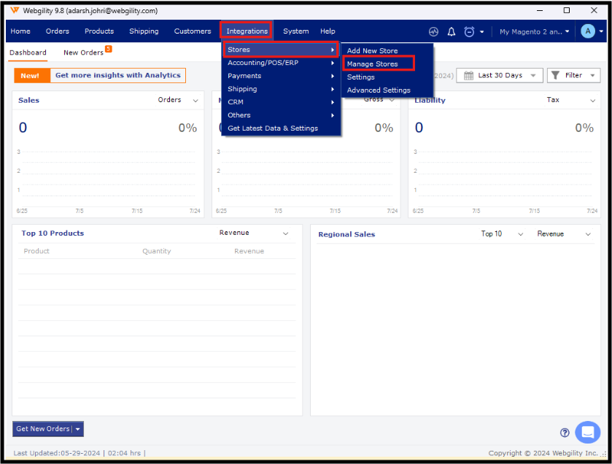Click the orange New! label
612x464 pixels.
(x=32, y=76)
